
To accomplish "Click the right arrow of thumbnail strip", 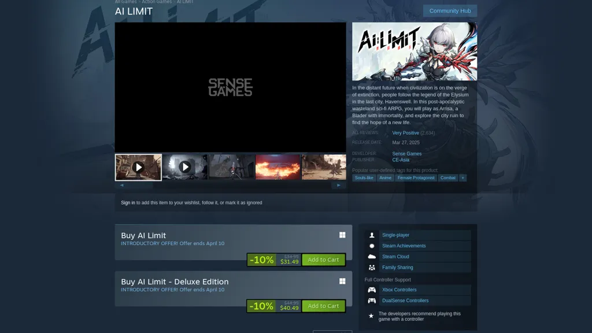I will tap(339, 186).
